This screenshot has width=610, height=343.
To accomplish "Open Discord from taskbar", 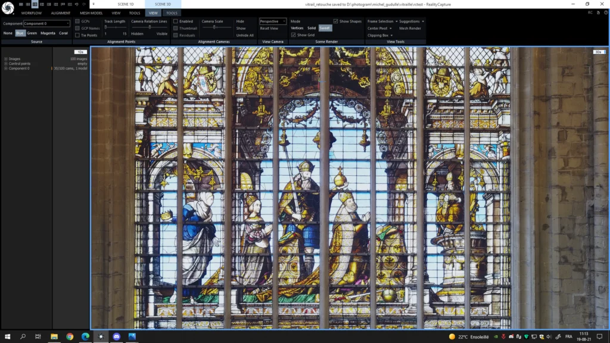I will 116,336.
